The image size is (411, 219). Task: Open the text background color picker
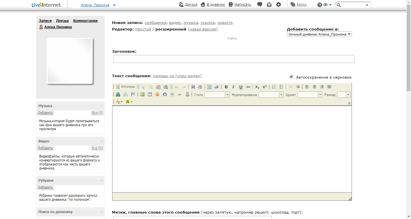(x=129, y=102)
